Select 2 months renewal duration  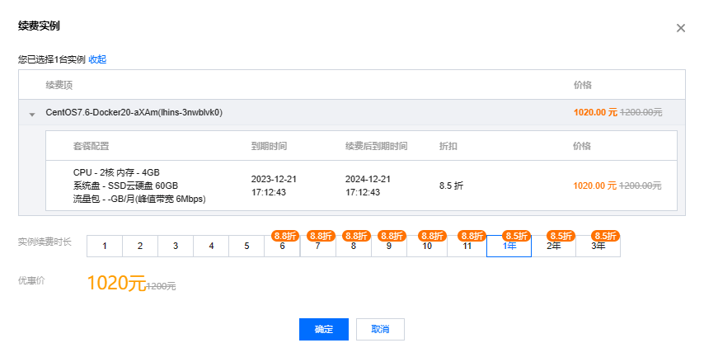pyautogui.click(x=140, y=246)
